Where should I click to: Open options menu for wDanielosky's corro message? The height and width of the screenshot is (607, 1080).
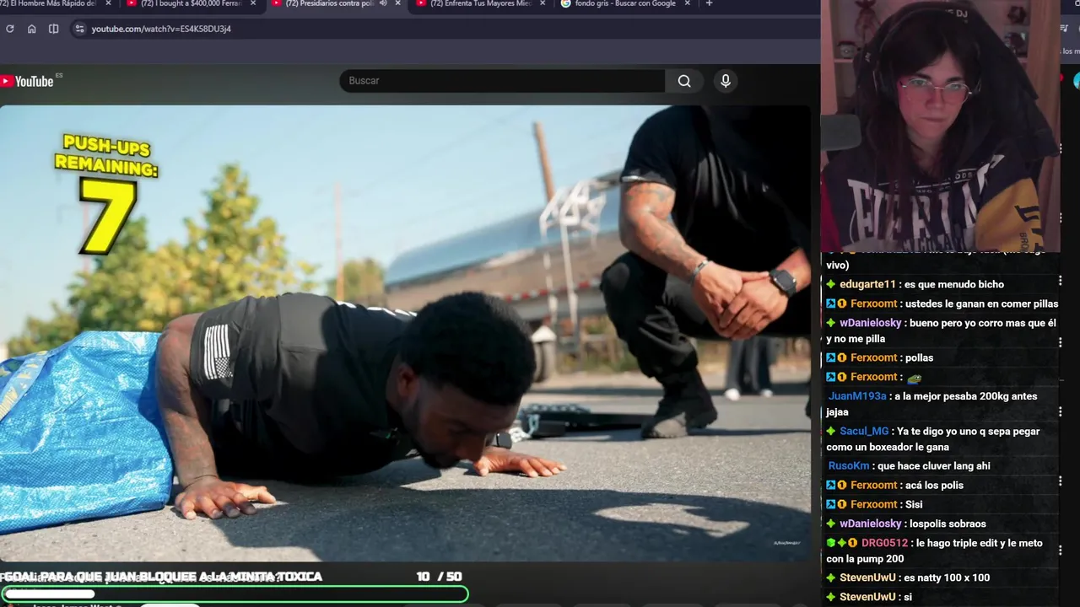1060,342
